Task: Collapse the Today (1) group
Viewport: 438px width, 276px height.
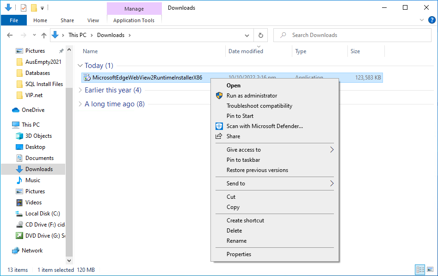Action: (80, 66)
